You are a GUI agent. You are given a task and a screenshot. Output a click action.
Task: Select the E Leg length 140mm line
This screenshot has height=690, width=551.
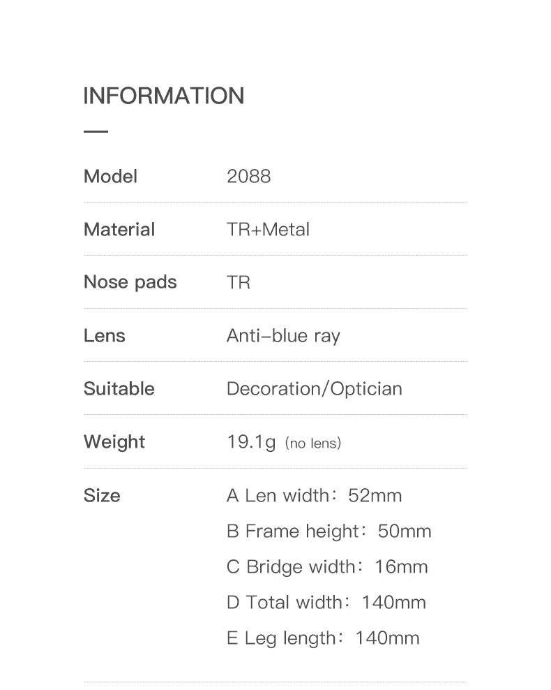pyautogui.click(x=323, y=638)
